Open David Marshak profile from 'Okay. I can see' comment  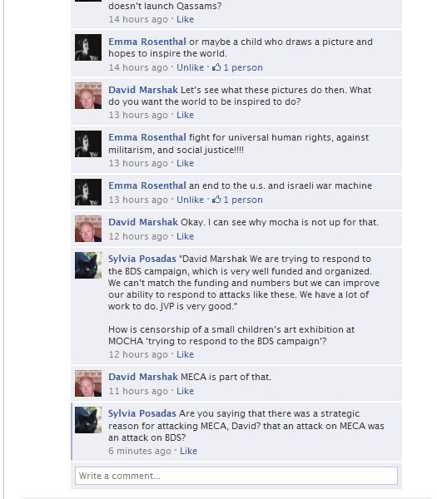click(x=143, y=222)
